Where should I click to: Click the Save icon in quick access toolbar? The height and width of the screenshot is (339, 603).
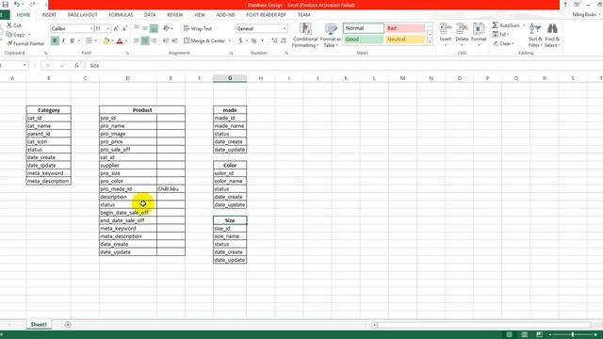(6, 4)
